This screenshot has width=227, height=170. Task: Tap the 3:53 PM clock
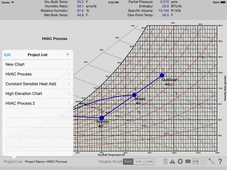coord(113,2)
